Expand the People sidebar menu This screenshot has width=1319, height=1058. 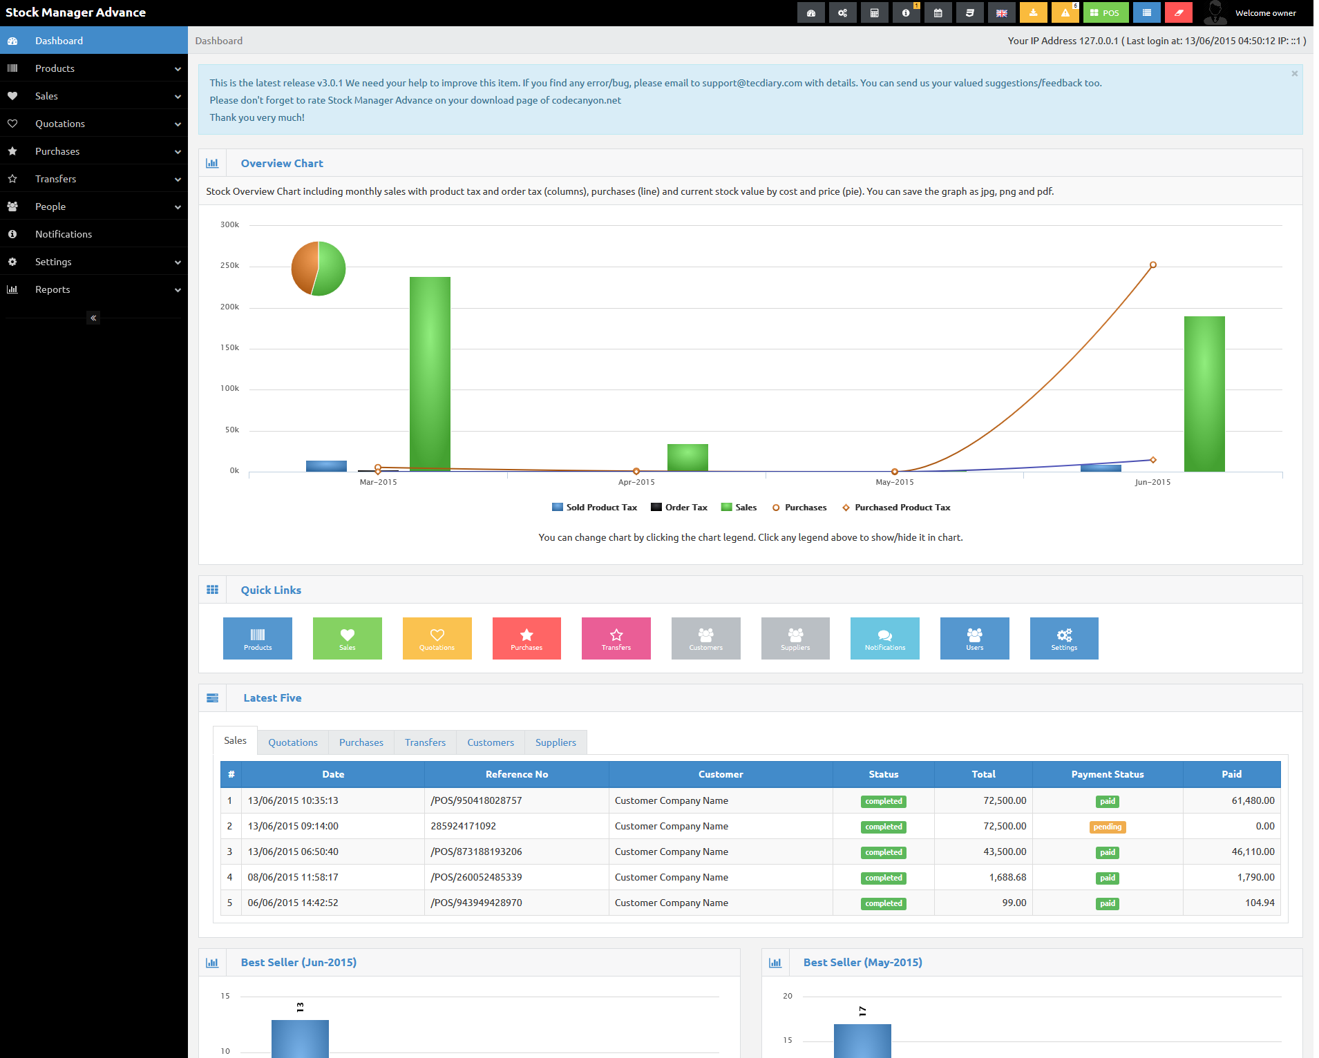94,206
